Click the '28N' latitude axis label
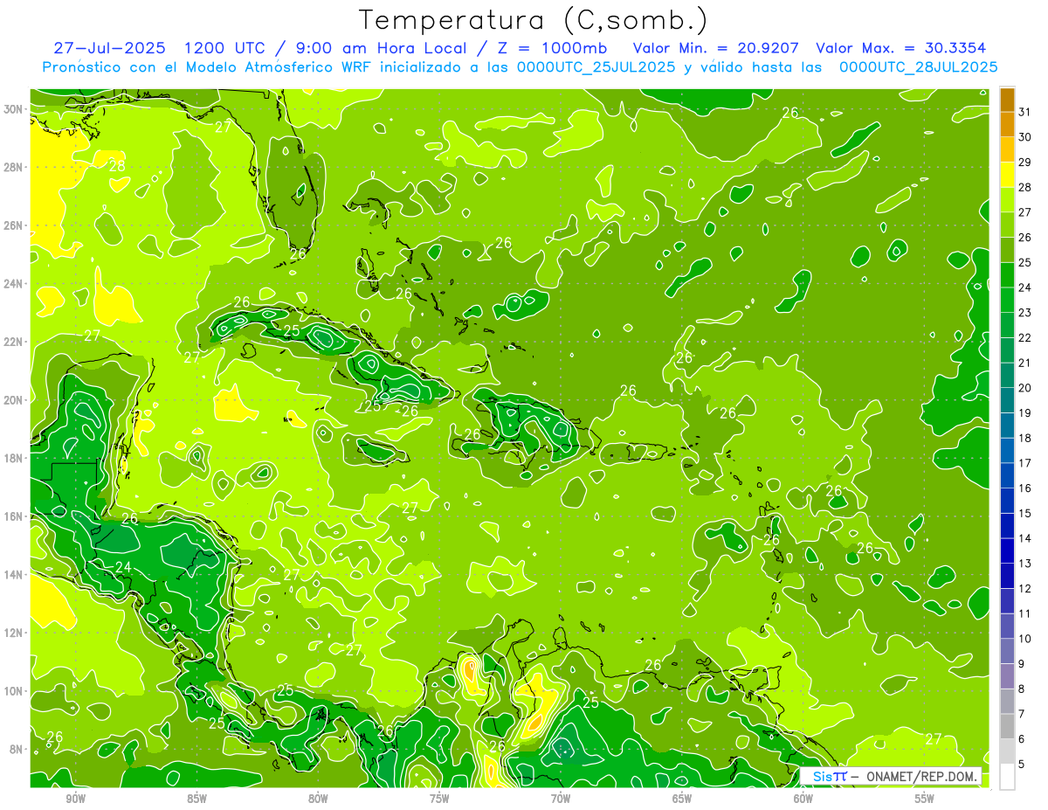This screenshot has width=1048, height=810. [x=15, y=167]
